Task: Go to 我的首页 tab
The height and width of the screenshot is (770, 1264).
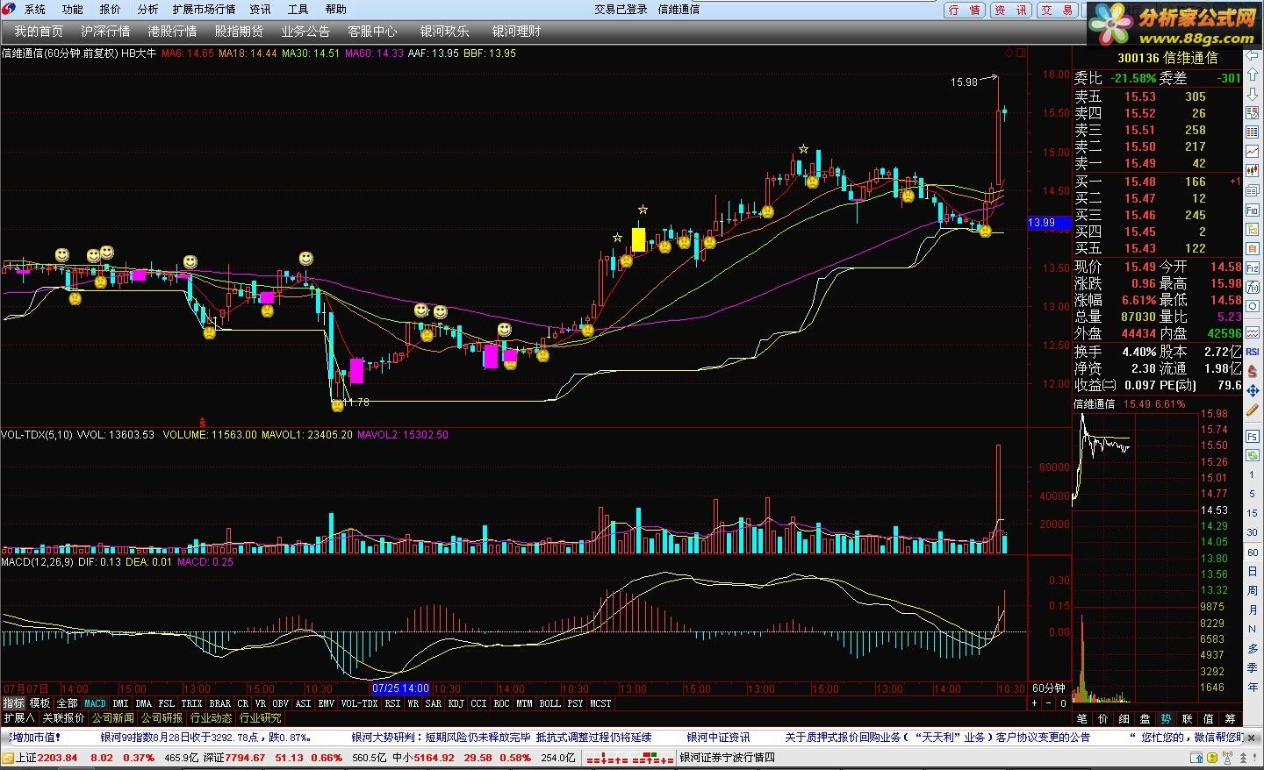Action: coord(39,32)
